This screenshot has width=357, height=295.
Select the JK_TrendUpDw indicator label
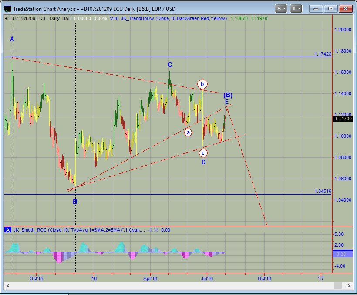pyautogui.click(x=174, y=18)
